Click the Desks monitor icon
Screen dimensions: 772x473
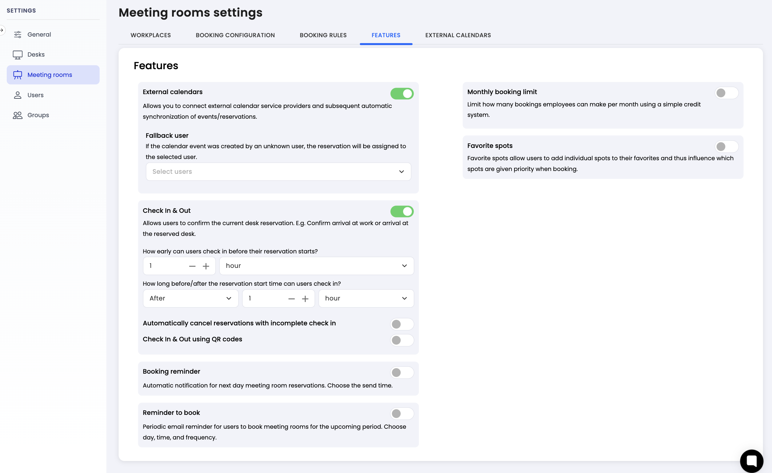click(x=18, y=55)
